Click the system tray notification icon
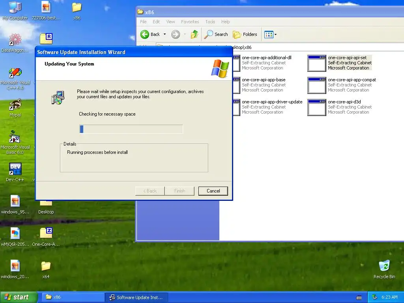404x303 pixels. pos(375,297)
